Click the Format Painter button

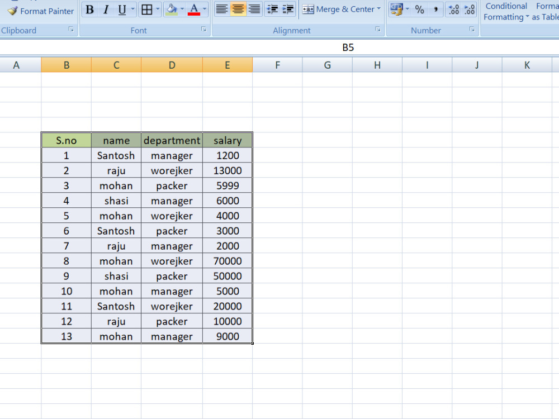[40, 11]
